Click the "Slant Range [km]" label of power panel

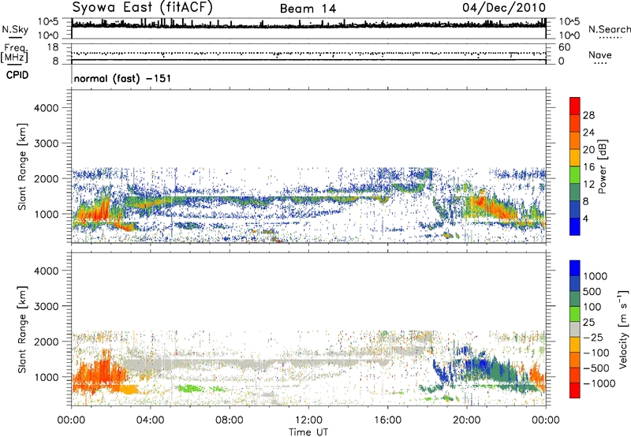tap(22, 166)
